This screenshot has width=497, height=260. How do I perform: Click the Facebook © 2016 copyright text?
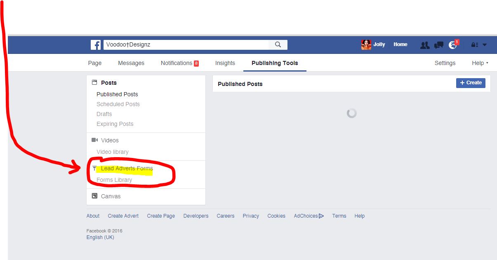(104, 231)
